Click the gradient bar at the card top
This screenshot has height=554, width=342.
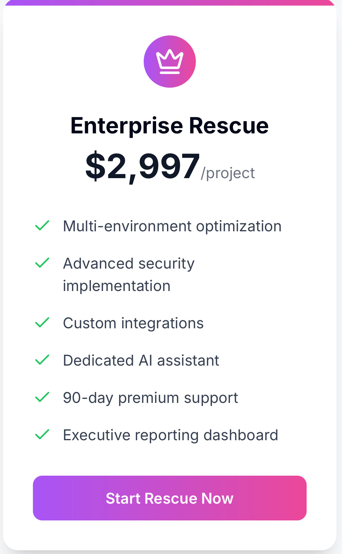tap(171, 2)
